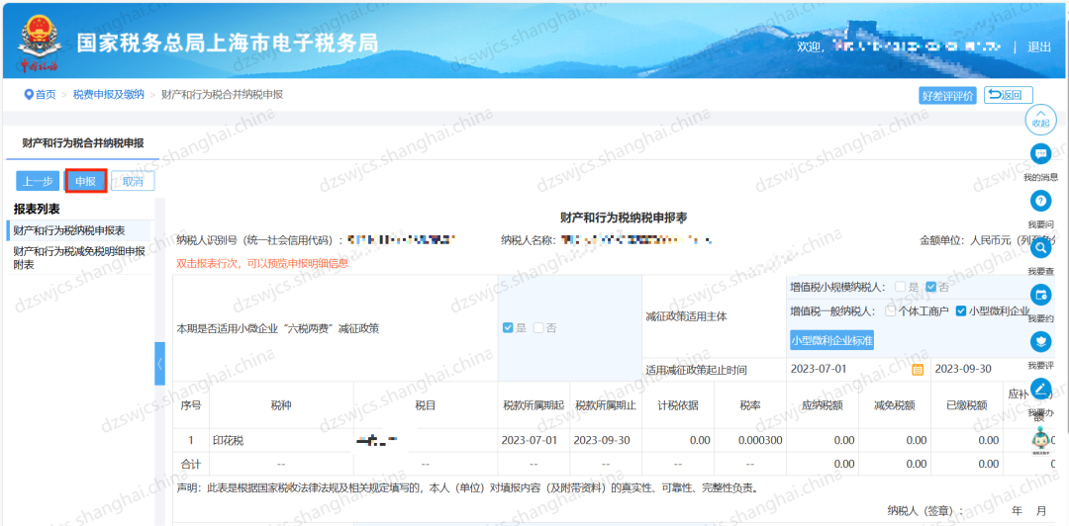Click the 计税依据 column header
This screenshot has width=1069, height=526.
[678, 405]
